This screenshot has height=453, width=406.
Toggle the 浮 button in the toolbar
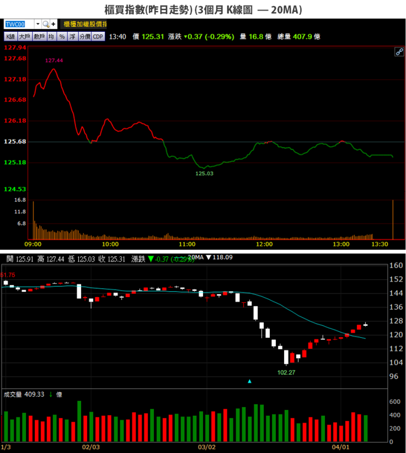pos(72,37)
